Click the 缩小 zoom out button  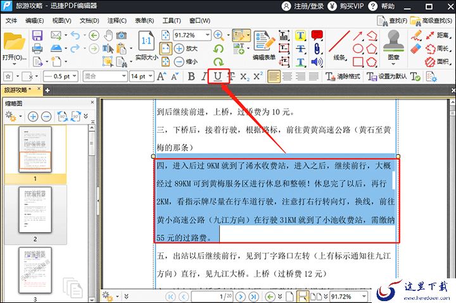click(186, 61)
